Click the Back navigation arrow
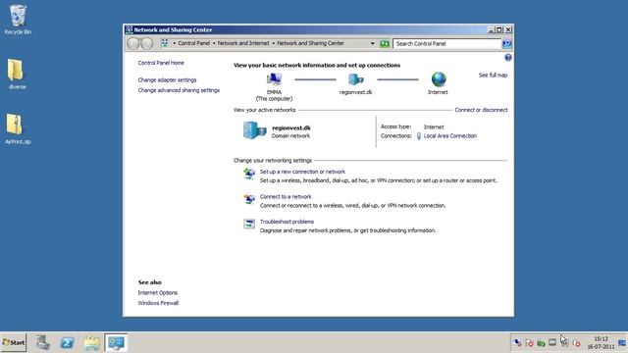Viewport: 628px width, 353px height. point(132,43)
